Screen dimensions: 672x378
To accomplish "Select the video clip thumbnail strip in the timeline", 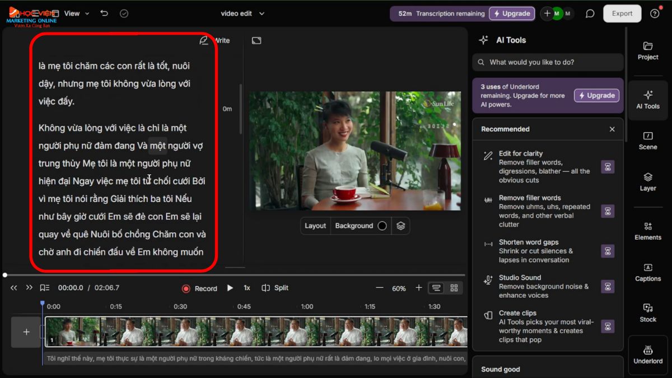I will [x=255, y=332].
